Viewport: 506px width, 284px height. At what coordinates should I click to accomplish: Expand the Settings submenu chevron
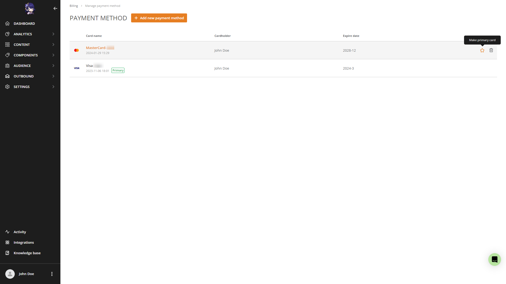[x=53, y=87]
